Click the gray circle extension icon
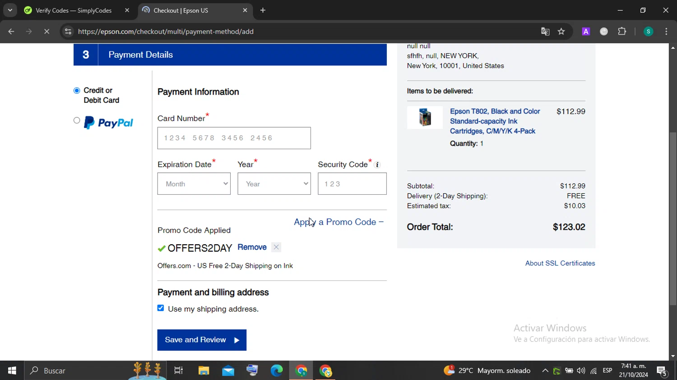 click(604, 32)
